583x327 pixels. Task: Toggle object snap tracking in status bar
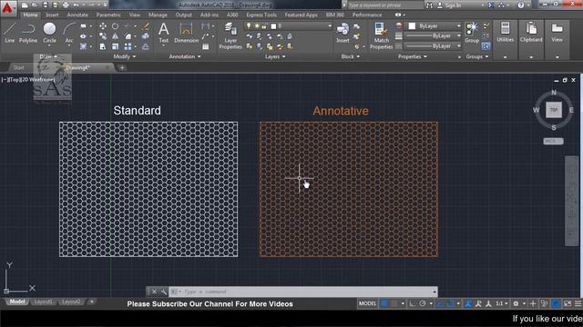pos(440,303)
